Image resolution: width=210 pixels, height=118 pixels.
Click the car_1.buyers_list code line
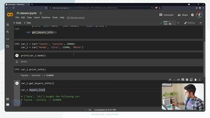click(x=33, y=90)
